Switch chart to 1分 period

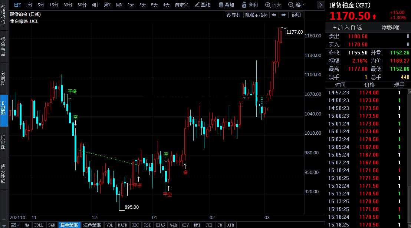click(29, 5)
